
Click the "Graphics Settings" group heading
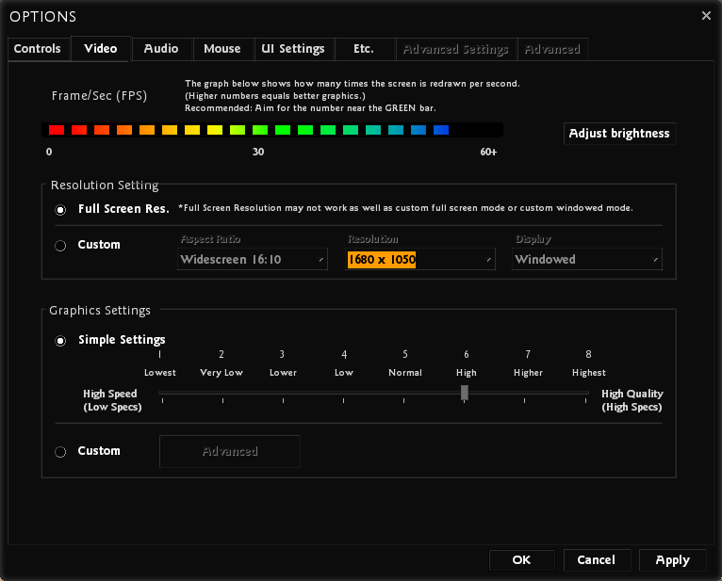(100, 311)
